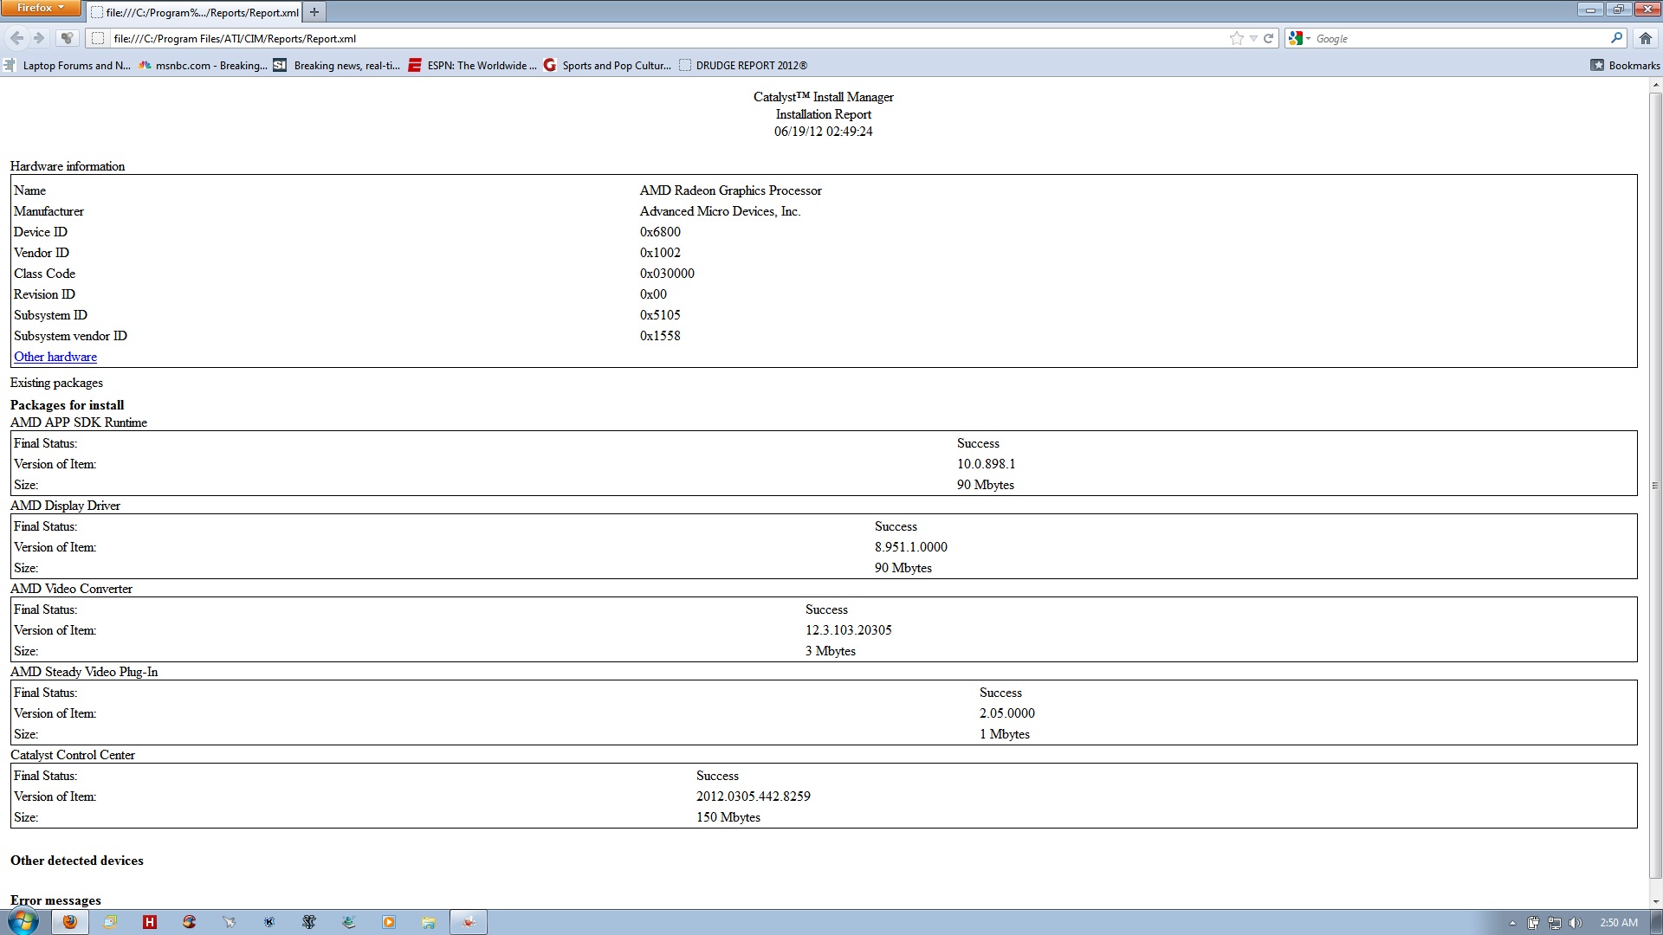
Task: Click the scrollbar up arrow
Action: (x=1655, y=86)
